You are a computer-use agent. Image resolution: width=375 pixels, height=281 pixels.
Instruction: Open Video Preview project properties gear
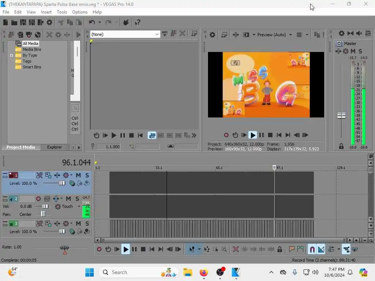point(212,35)
